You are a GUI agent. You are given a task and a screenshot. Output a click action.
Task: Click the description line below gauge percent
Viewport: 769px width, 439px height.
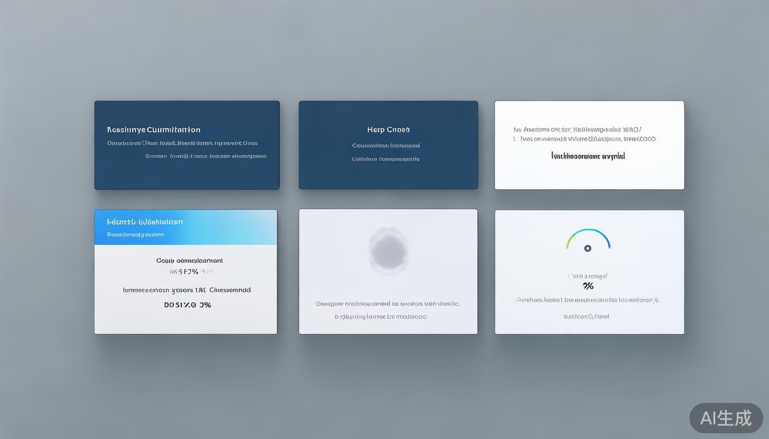587,300
